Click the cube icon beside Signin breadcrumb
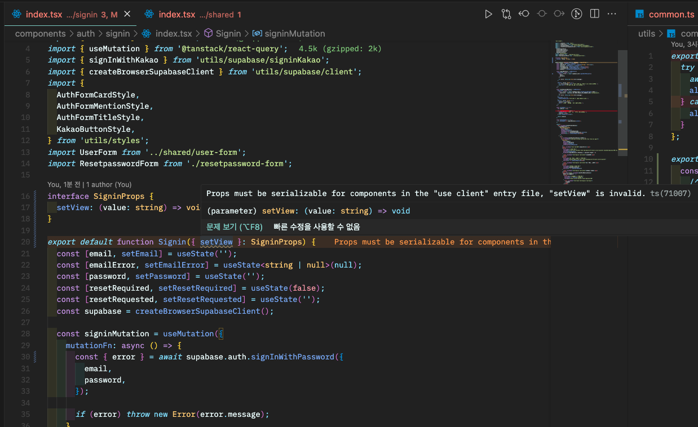Screen dimensions: 698x427 [x=208, y=34]
